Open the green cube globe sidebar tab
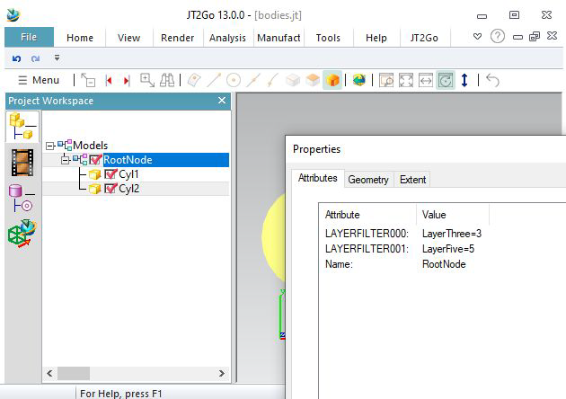This screenshot has height=399, width=566. pyautogui.click(x=22, y=234)
